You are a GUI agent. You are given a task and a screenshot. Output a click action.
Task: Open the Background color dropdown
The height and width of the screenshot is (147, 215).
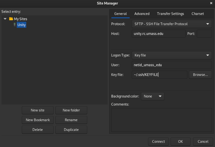click(153, 96)
